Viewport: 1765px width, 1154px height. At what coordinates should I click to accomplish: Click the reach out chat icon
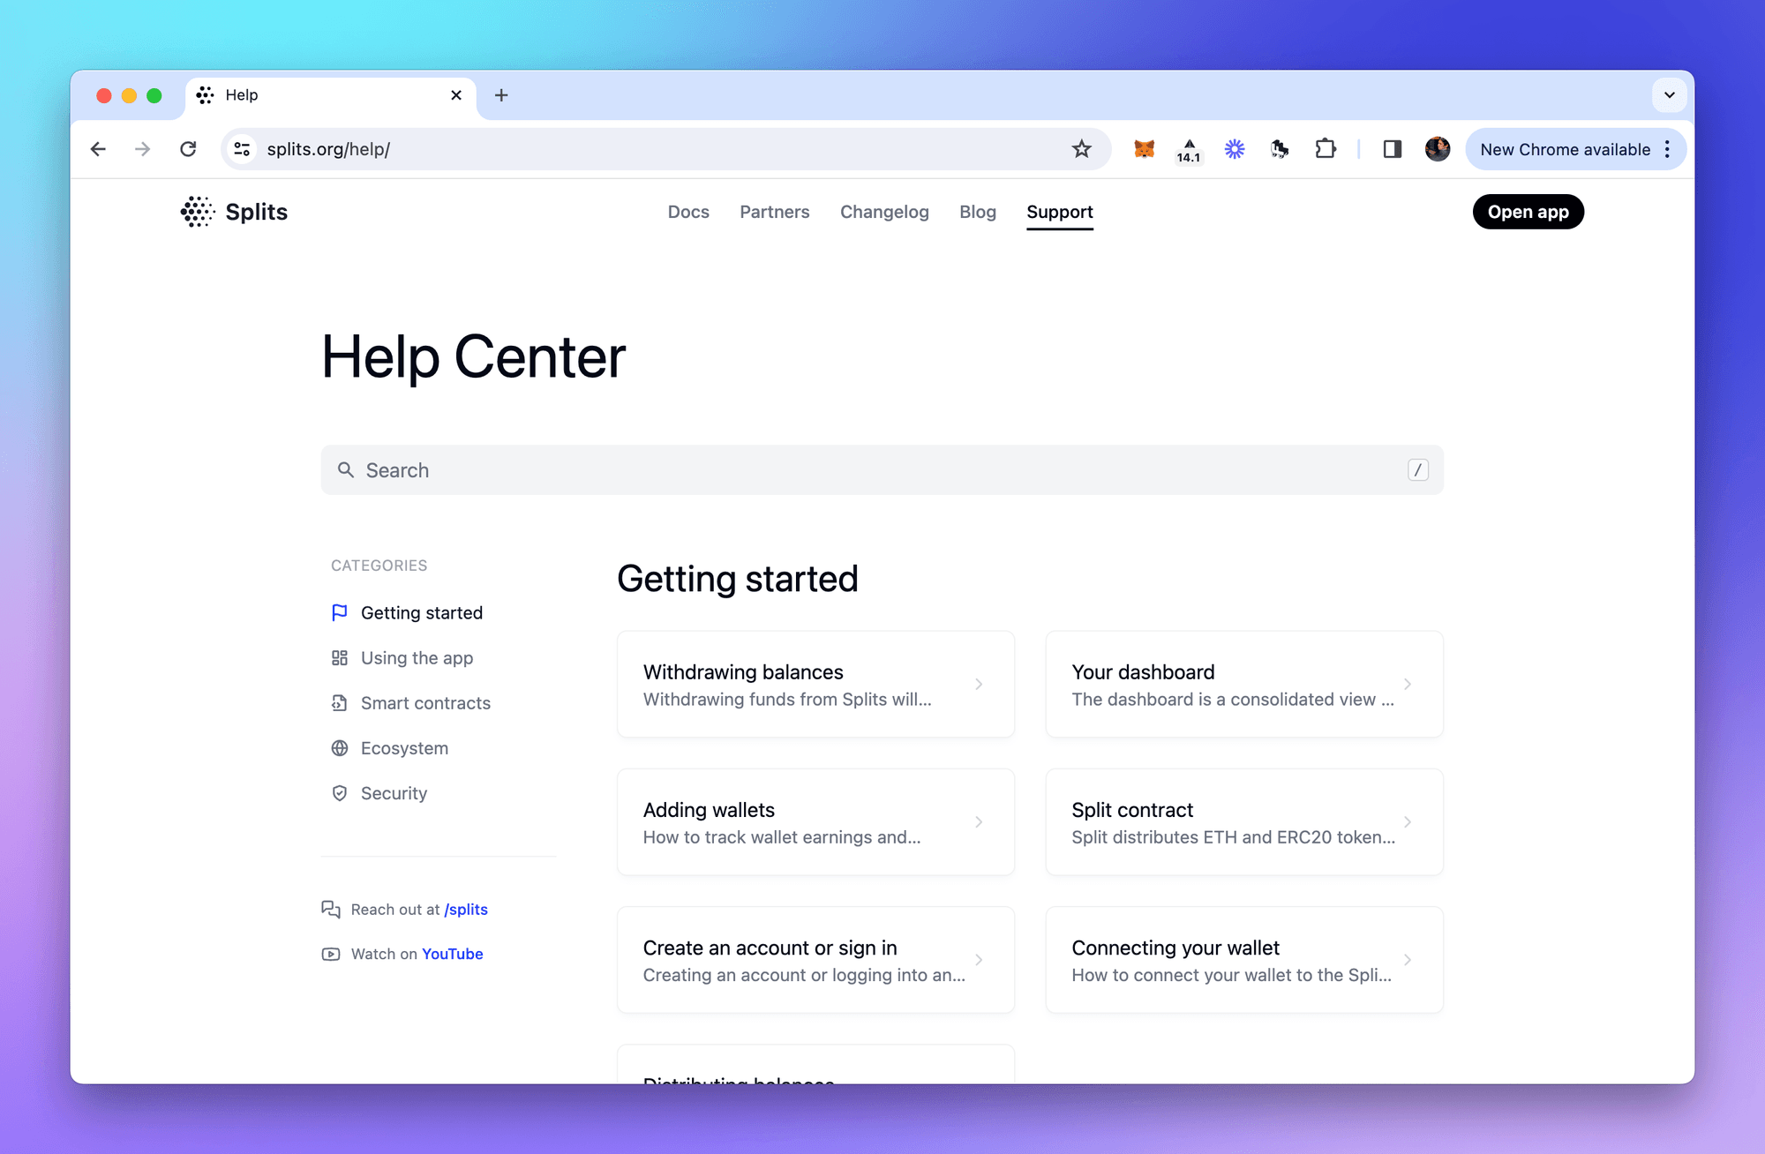(x=331, y=910)
